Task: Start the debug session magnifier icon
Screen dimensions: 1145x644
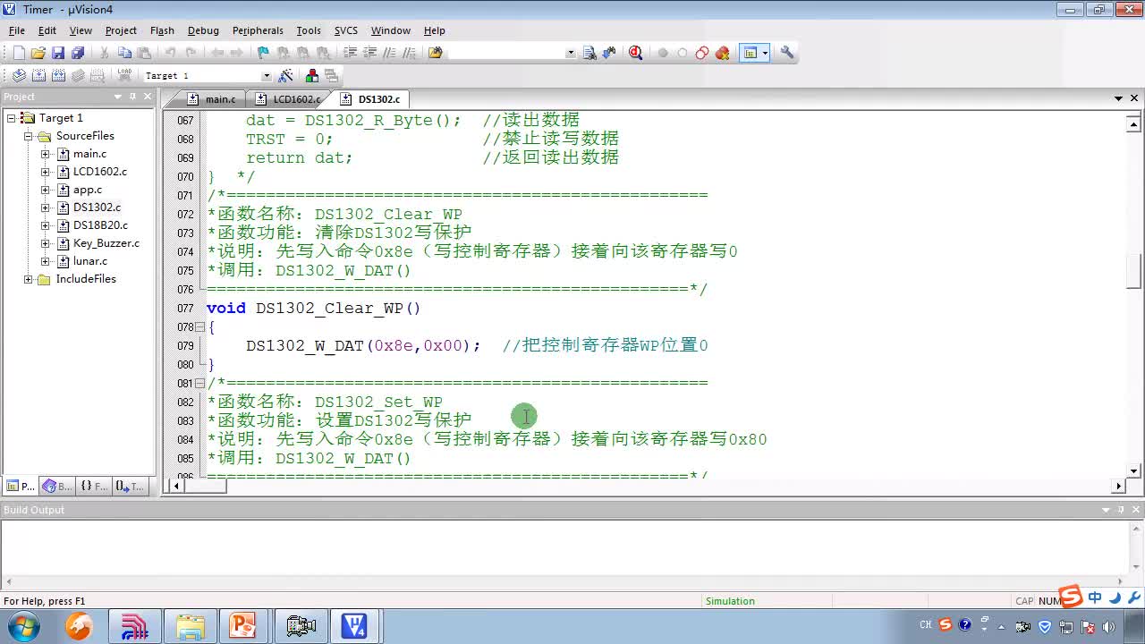Action: (x=635, y=53)
